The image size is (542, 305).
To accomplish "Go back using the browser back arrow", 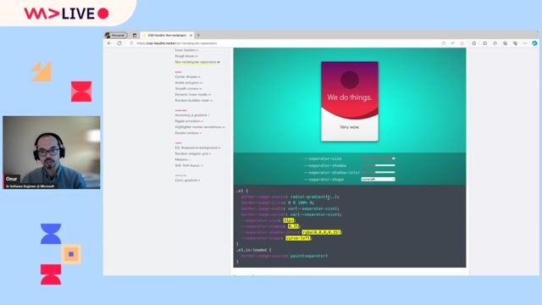I will pyautogui.click(x=109, y=43).
